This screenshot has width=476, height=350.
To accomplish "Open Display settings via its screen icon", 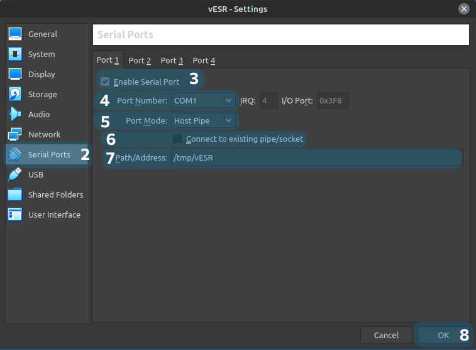I will click(x=15, y=74).
